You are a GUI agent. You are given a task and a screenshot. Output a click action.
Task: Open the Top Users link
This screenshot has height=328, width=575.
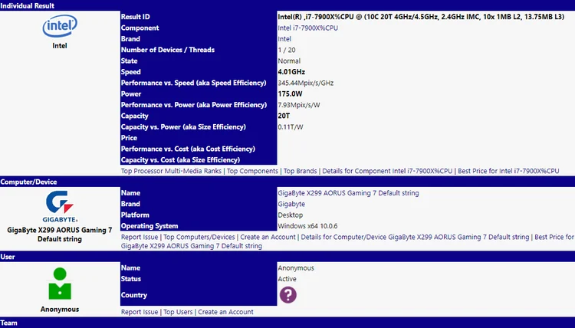click(x=178, y=312)
